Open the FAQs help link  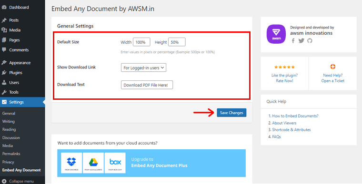(x=276, y=137)
